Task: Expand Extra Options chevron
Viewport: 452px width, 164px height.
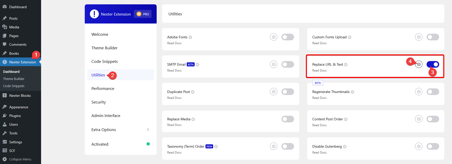Action: [x=148, y=130]
